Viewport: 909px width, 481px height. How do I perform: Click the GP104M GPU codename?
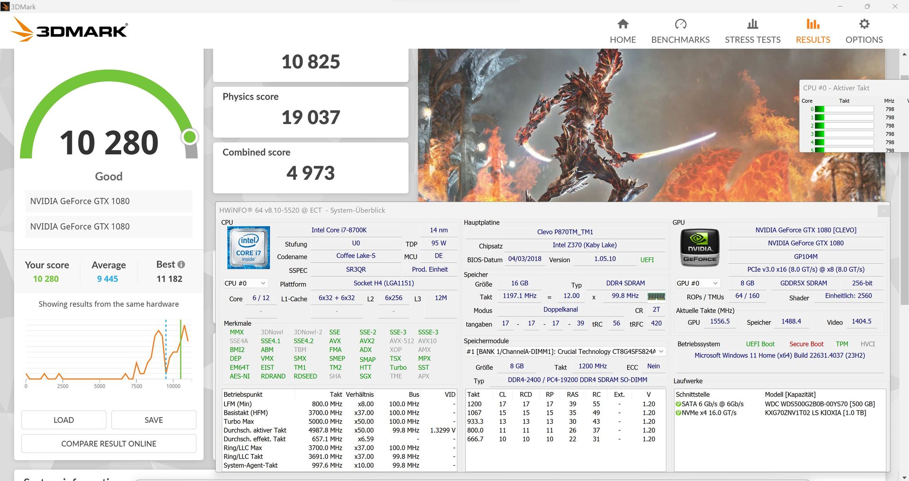[x=806, y=257]
